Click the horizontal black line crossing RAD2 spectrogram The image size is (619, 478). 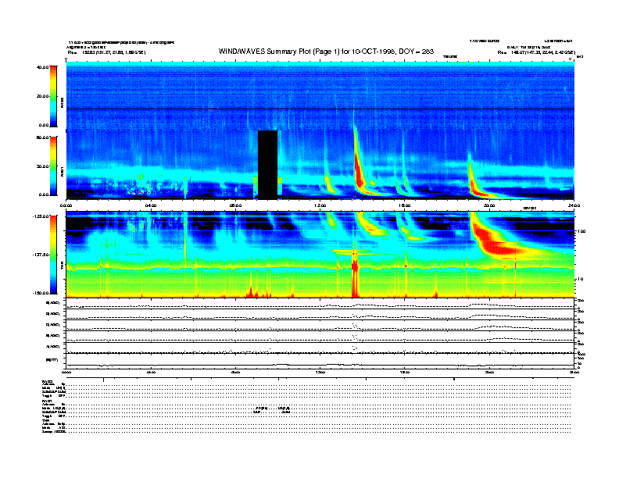click(x=320, y=109)
